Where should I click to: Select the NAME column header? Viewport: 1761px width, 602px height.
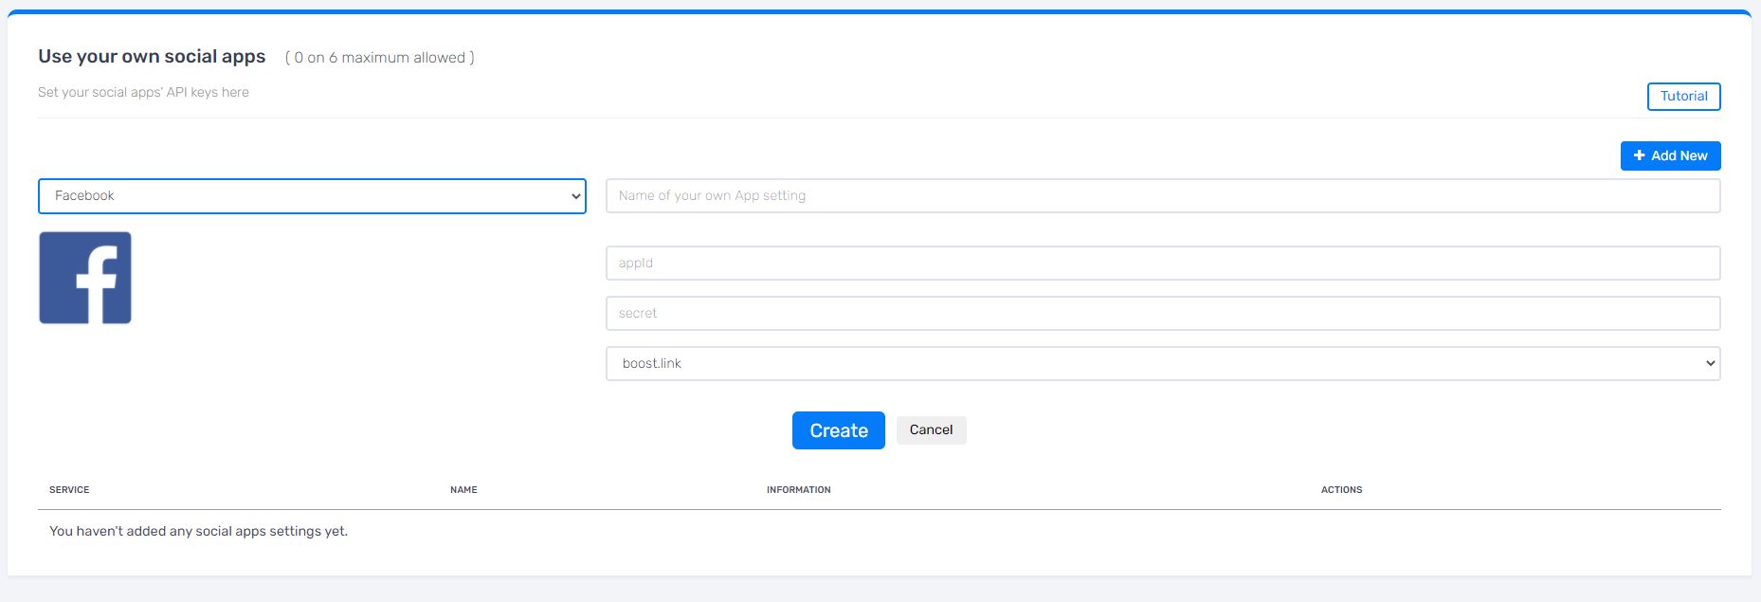pyautogui.click(x=463, y=490)
